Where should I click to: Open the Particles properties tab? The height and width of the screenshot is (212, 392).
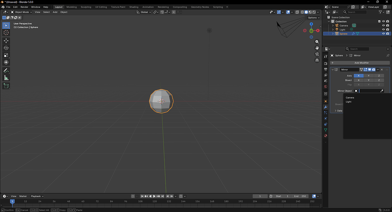325,113
